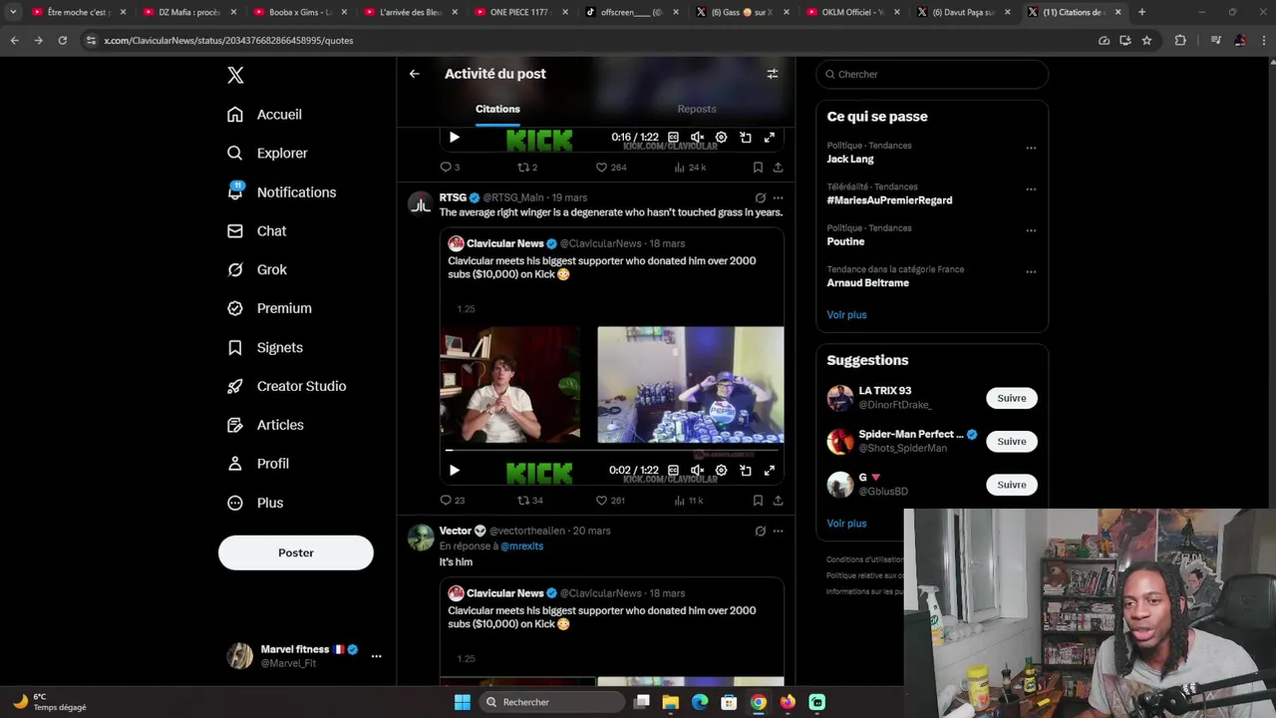View stats of post with 24 k views
The height and width of the screenshot is (718, 1276).
[690, 168]
